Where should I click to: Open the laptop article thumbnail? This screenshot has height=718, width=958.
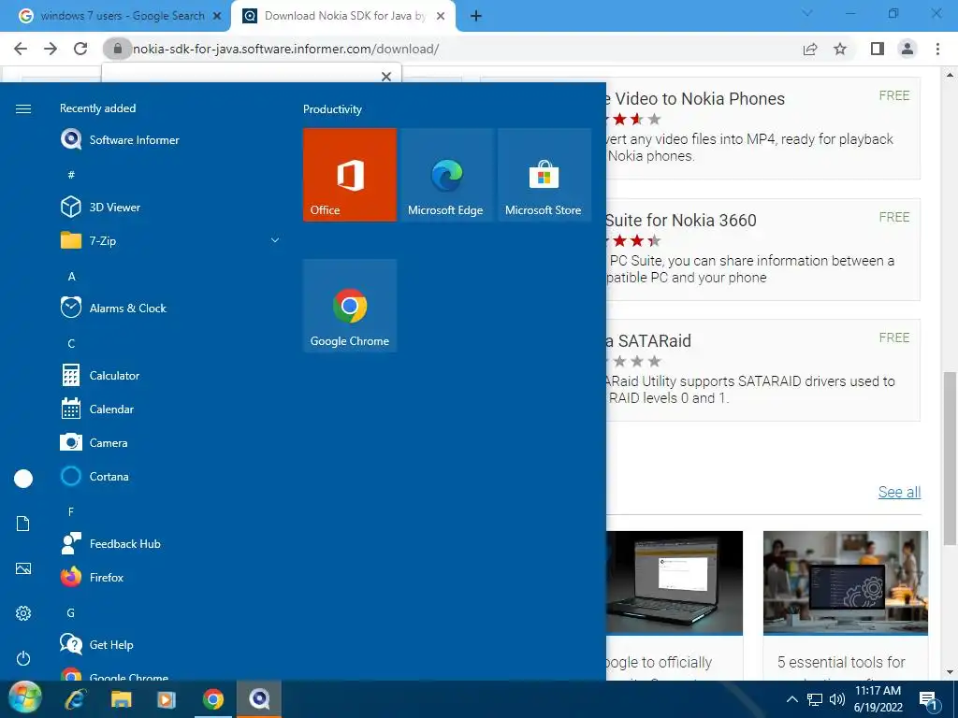[675, 582]
